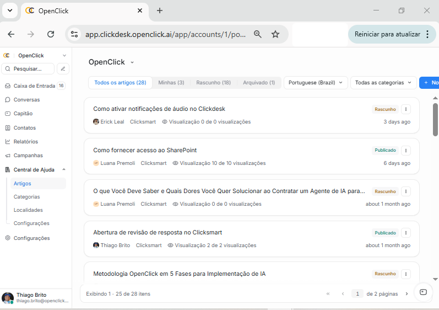Switch to the Rascunho (18) tab
The image size is (439, 310).
(213, 83)
